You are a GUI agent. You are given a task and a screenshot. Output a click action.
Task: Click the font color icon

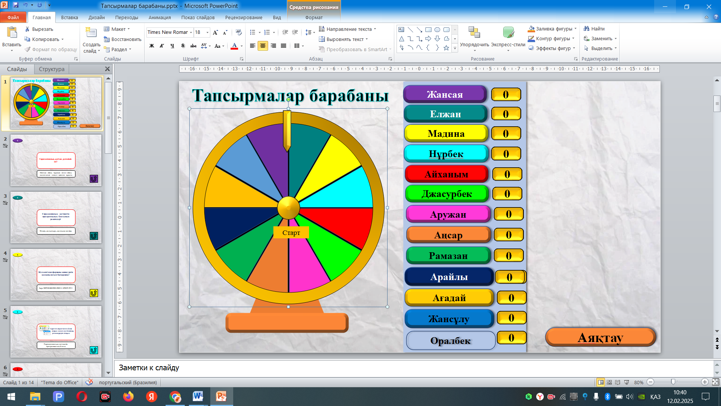pos(234,46)
